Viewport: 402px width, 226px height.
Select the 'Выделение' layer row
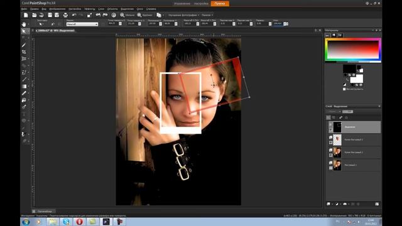(354, 127)
